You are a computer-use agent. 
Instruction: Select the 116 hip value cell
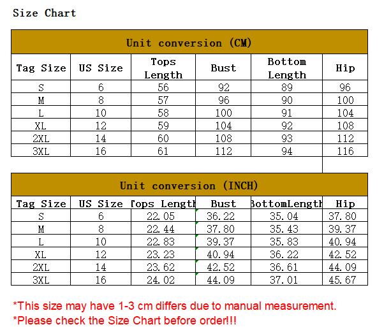(x=345, y=151)
